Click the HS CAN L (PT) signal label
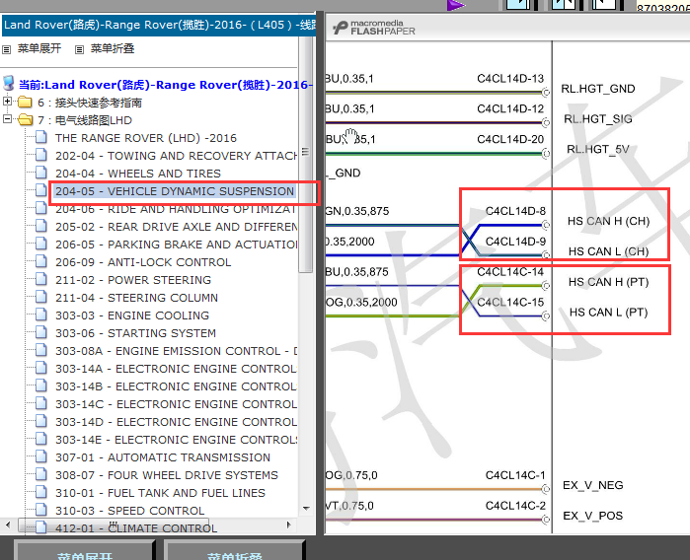Image resolution: width=690 pixels, height=560 pixels. tap(609, 313)
